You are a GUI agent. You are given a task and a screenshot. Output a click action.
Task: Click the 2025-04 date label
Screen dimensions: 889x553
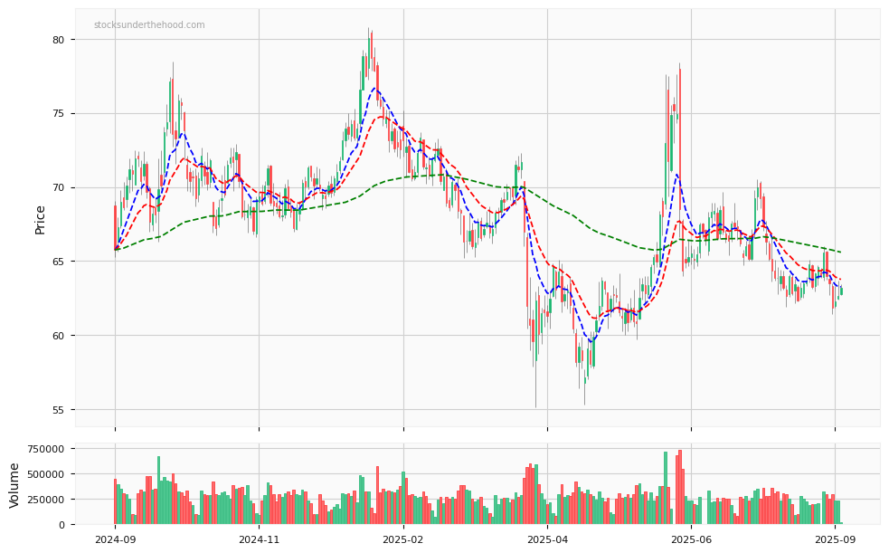547,540
